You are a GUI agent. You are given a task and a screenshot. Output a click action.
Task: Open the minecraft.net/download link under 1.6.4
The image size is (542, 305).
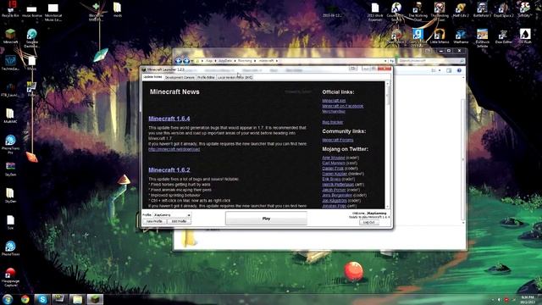(174, 149)
